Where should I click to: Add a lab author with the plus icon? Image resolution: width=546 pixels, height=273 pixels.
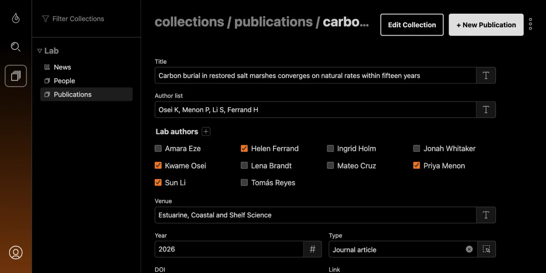(x=206, y=132)
